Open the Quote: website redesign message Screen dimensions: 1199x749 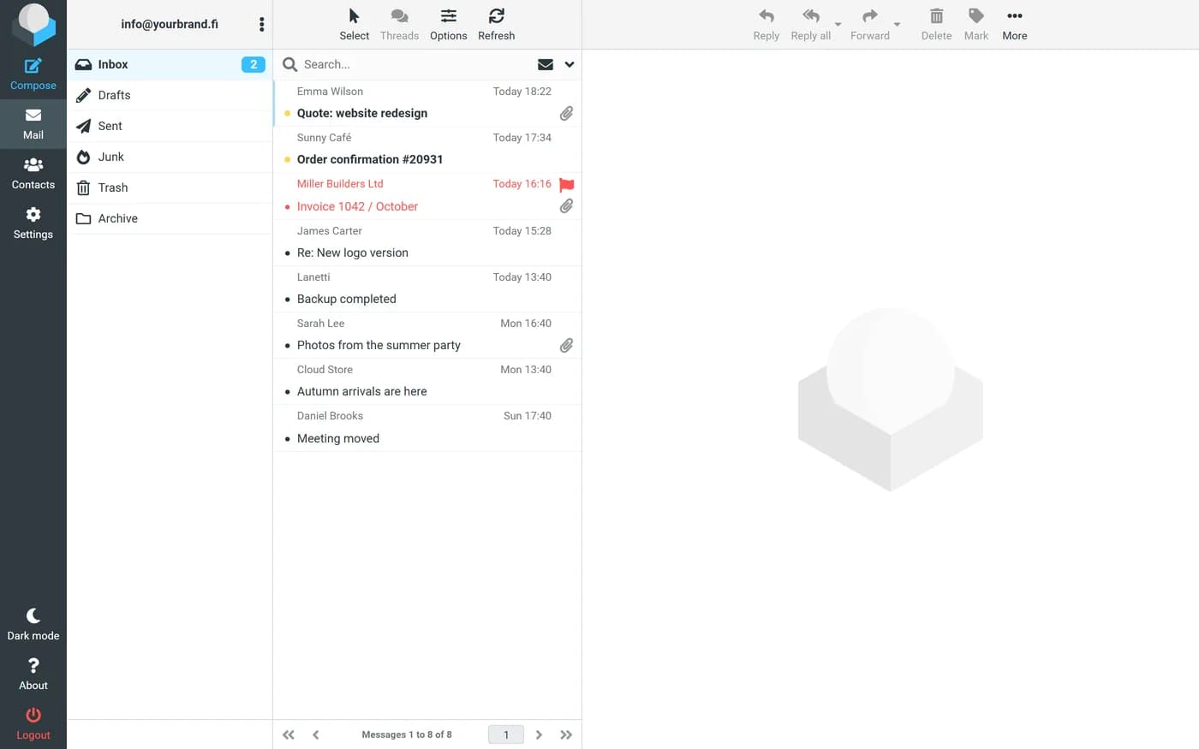point(427,104)
